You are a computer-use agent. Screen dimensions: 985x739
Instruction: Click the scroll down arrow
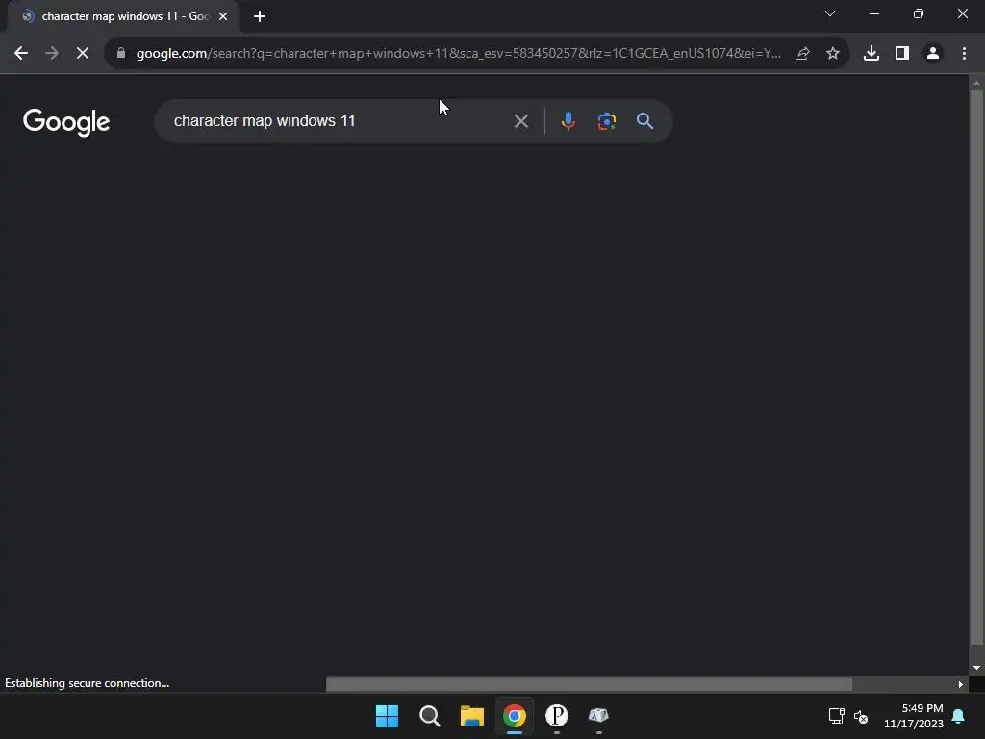(976, 668)
